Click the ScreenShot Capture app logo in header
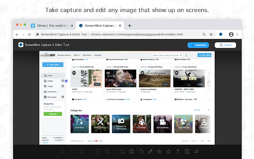This screenshot has height=159, width=254. [21, 45]
